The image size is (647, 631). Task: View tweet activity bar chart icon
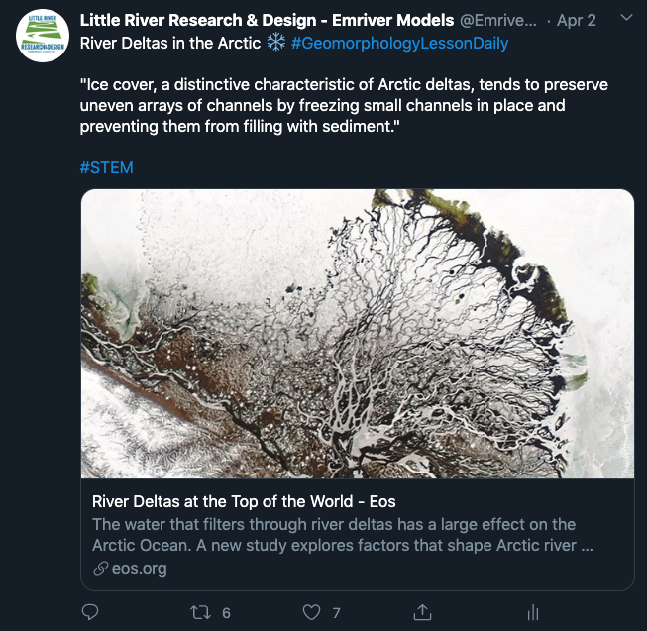[533, 612]
